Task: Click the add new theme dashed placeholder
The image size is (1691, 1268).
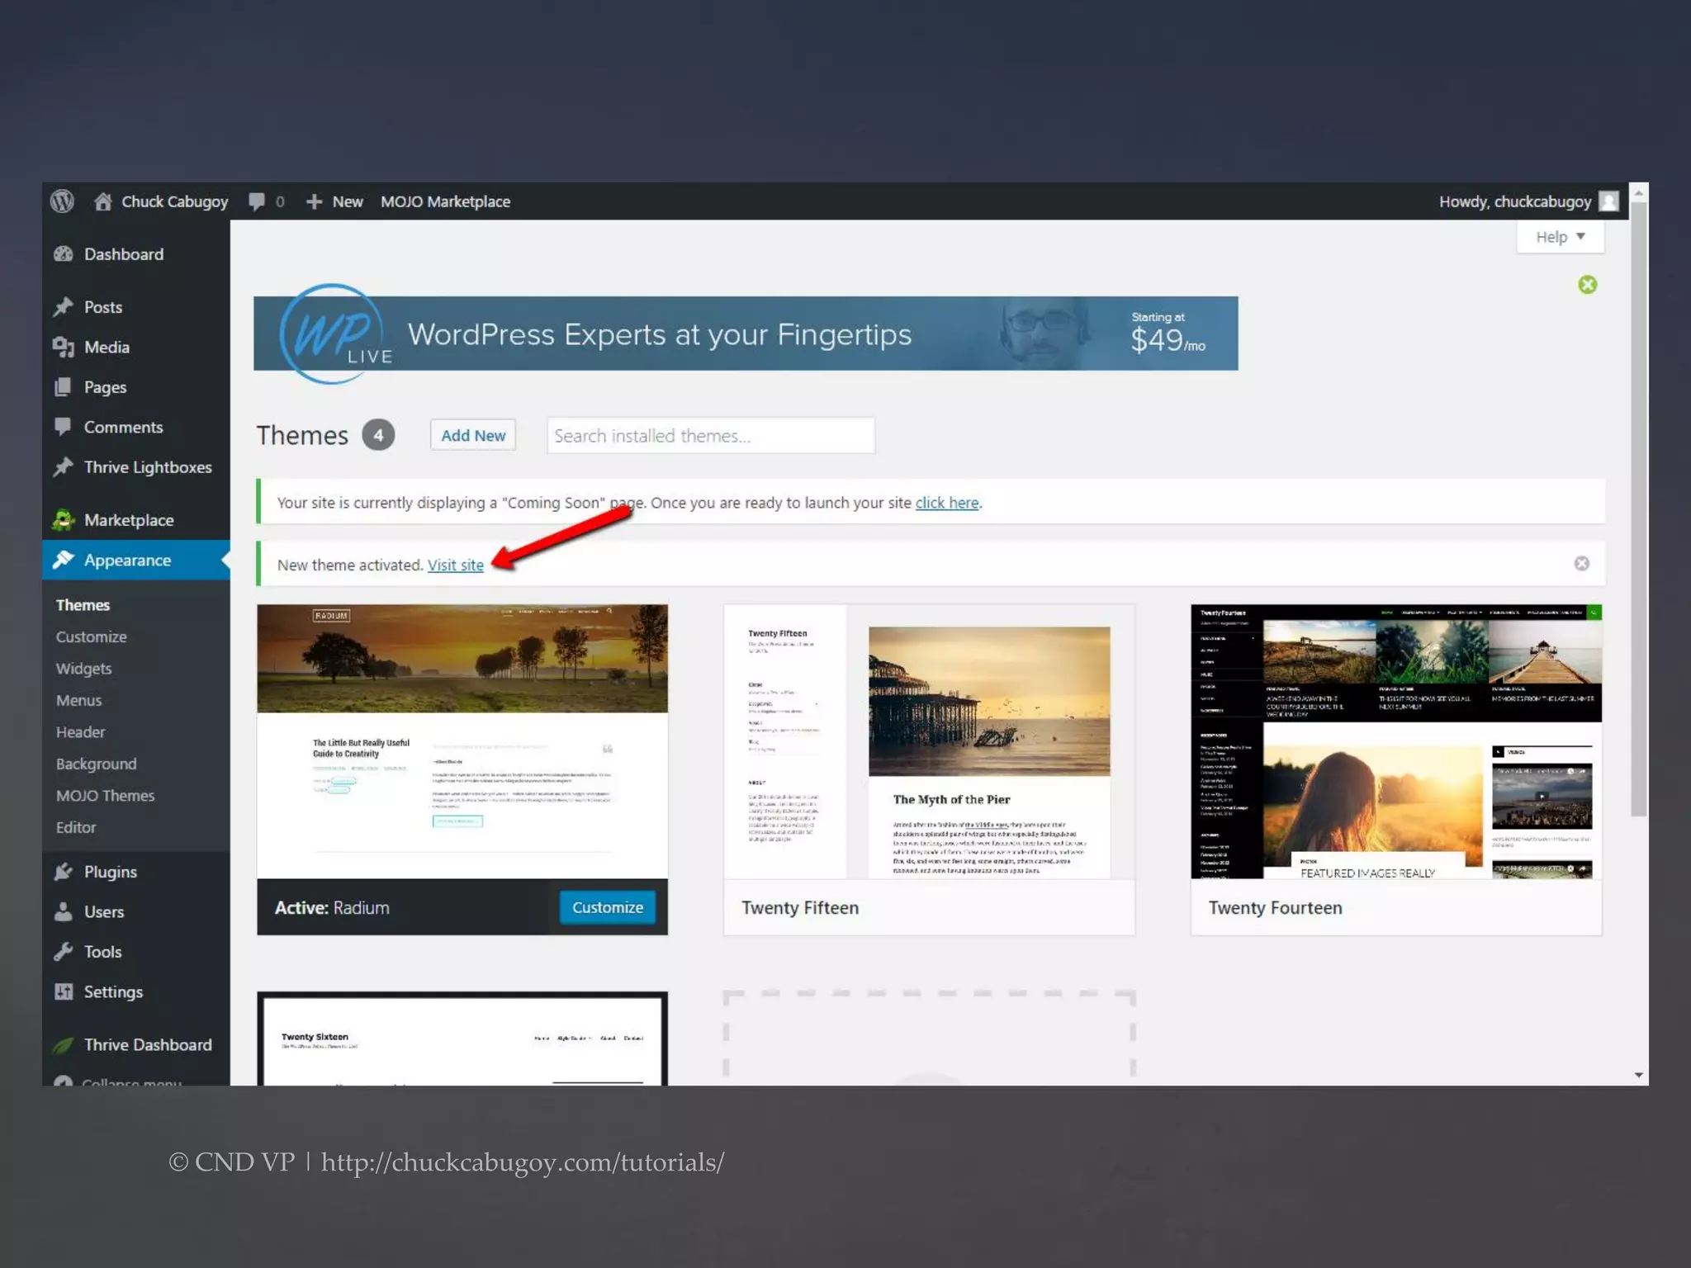Action: pyautogui.click(x=929, y=1039)
